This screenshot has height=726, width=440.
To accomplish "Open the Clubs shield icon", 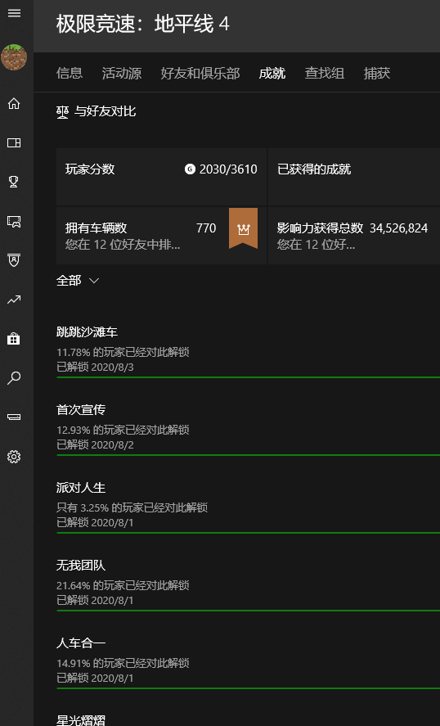I will 14,260.
